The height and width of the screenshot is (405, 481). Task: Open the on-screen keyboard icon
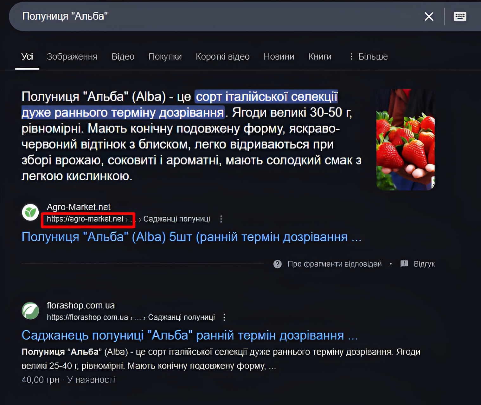(x=460, y=16)
